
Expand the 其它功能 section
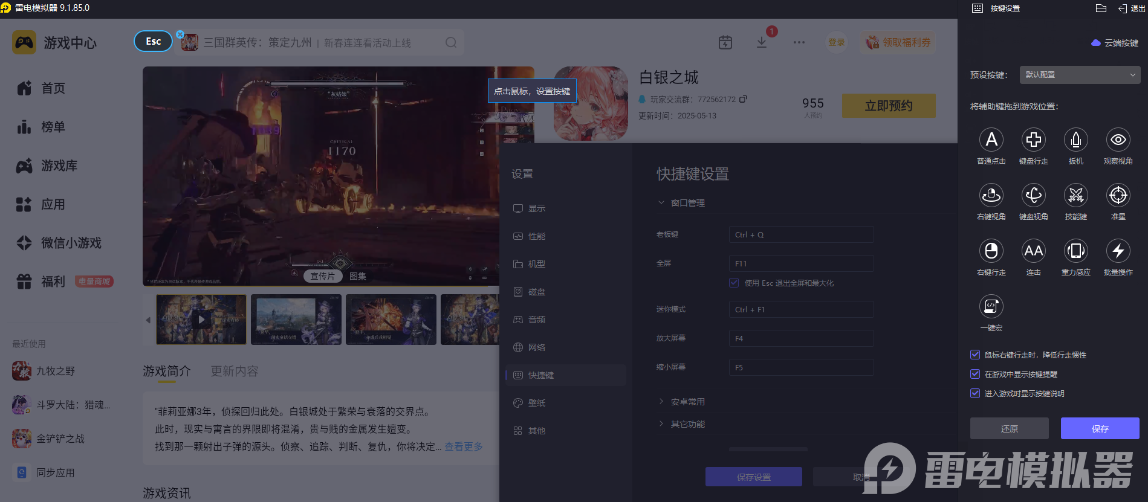[x=681, y=424]
